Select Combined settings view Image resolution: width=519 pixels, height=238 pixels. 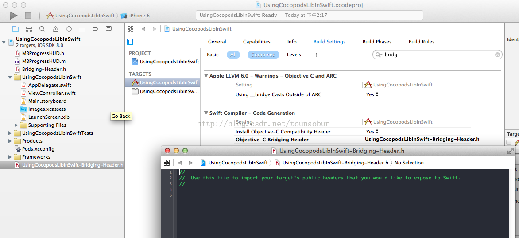tap(263, 55)
